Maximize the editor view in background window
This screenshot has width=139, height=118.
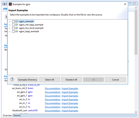point(135,3)
